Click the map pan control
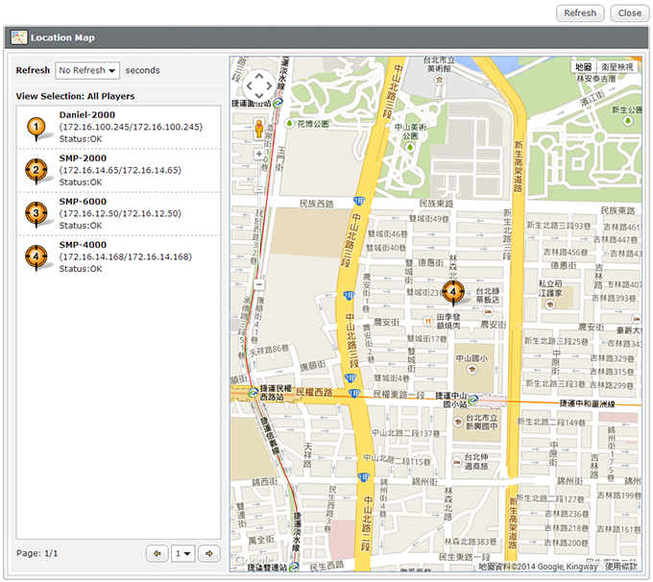The width and height of the screenshot is (653, 582). [x=259, y=86]
